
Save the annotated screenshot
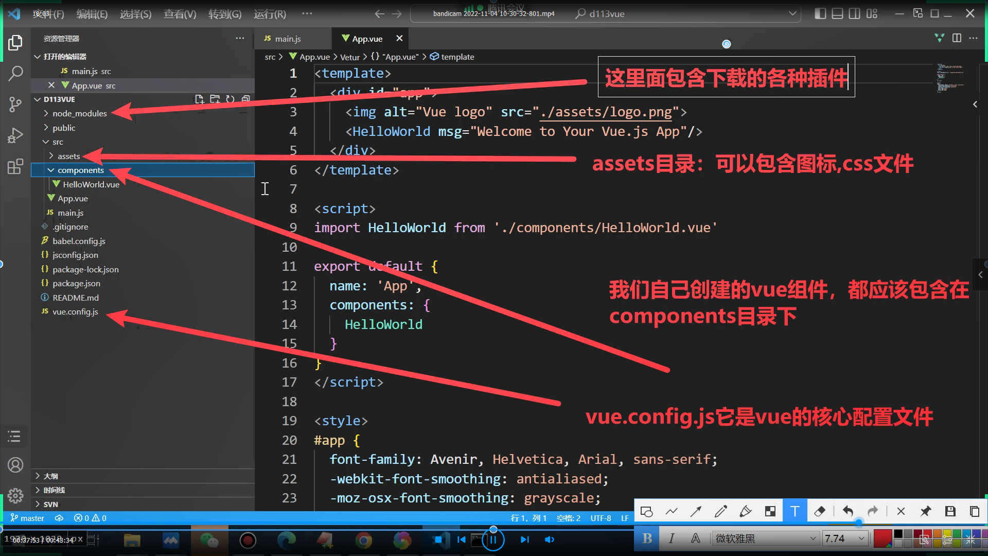(x=950, y=511)
